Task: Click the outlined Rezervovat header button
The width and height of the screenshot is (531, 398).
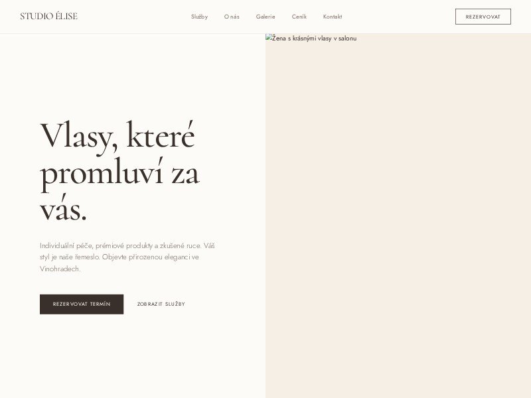Action: 483,17
